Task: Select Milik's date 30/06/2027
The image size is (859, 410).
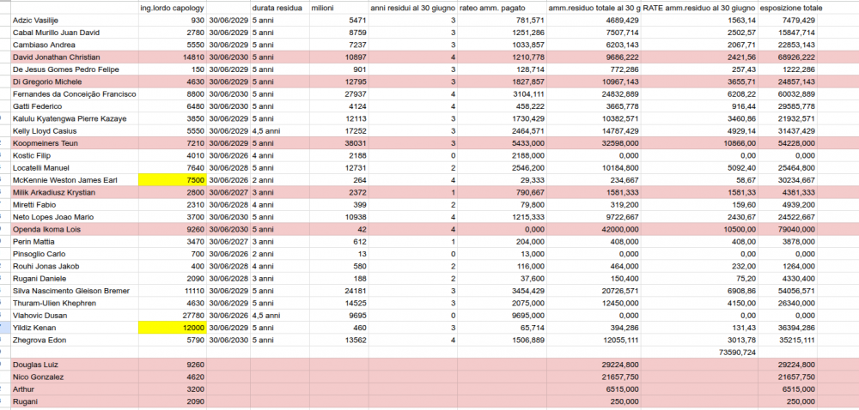Action: coord(228,192)
